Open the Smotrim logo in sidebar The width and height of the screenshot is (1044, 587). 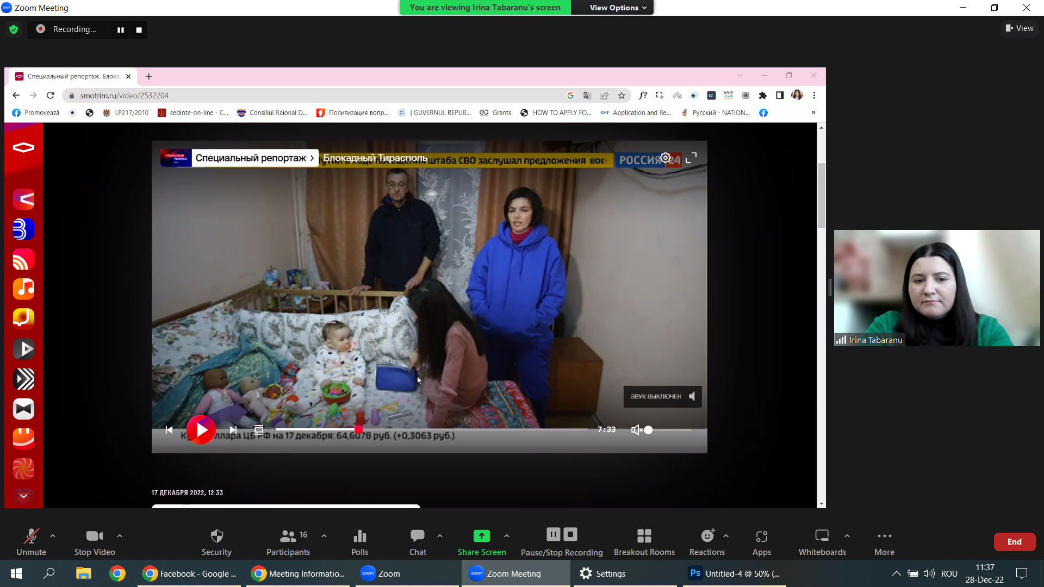(23, 147)
